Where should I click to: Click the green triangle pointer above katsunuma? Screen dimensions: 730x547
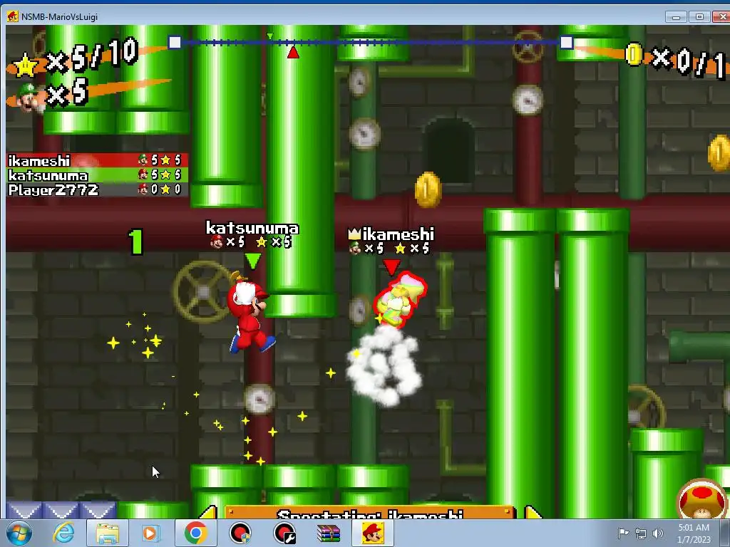(x=253, y=261)
